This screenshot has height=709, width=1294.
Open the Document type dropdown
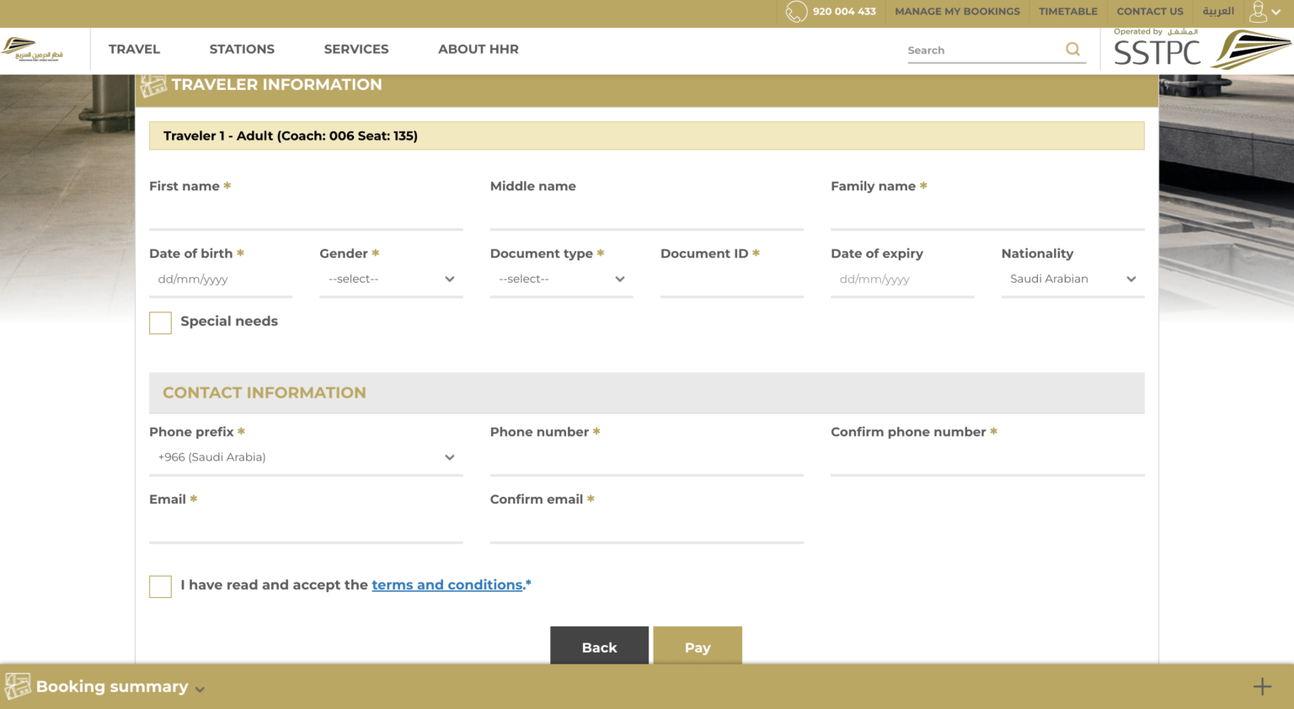point(561,280)
